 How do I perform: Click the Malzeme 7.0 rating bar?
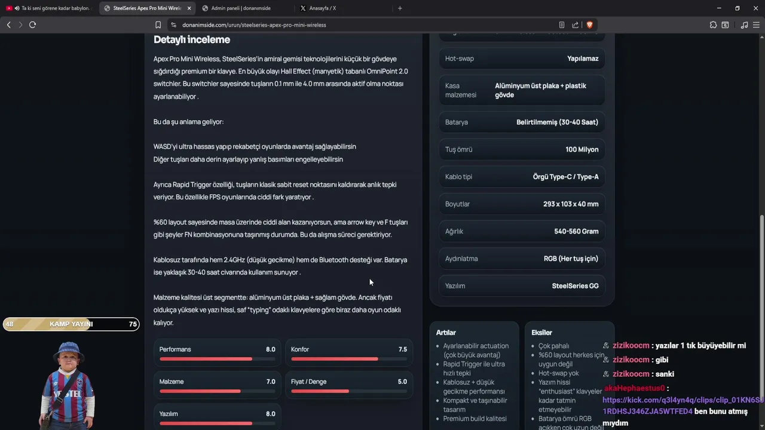coord(217,385)
